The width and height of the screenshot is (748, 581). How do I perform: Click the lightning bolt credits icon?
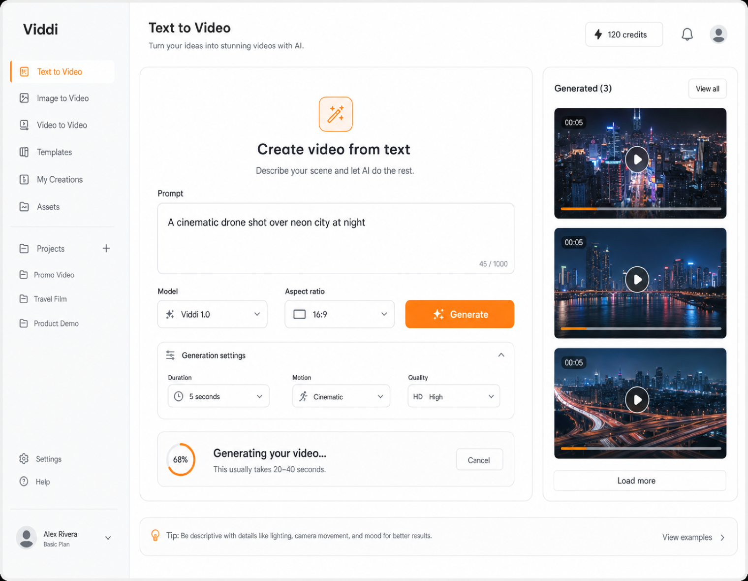(598, 34)
